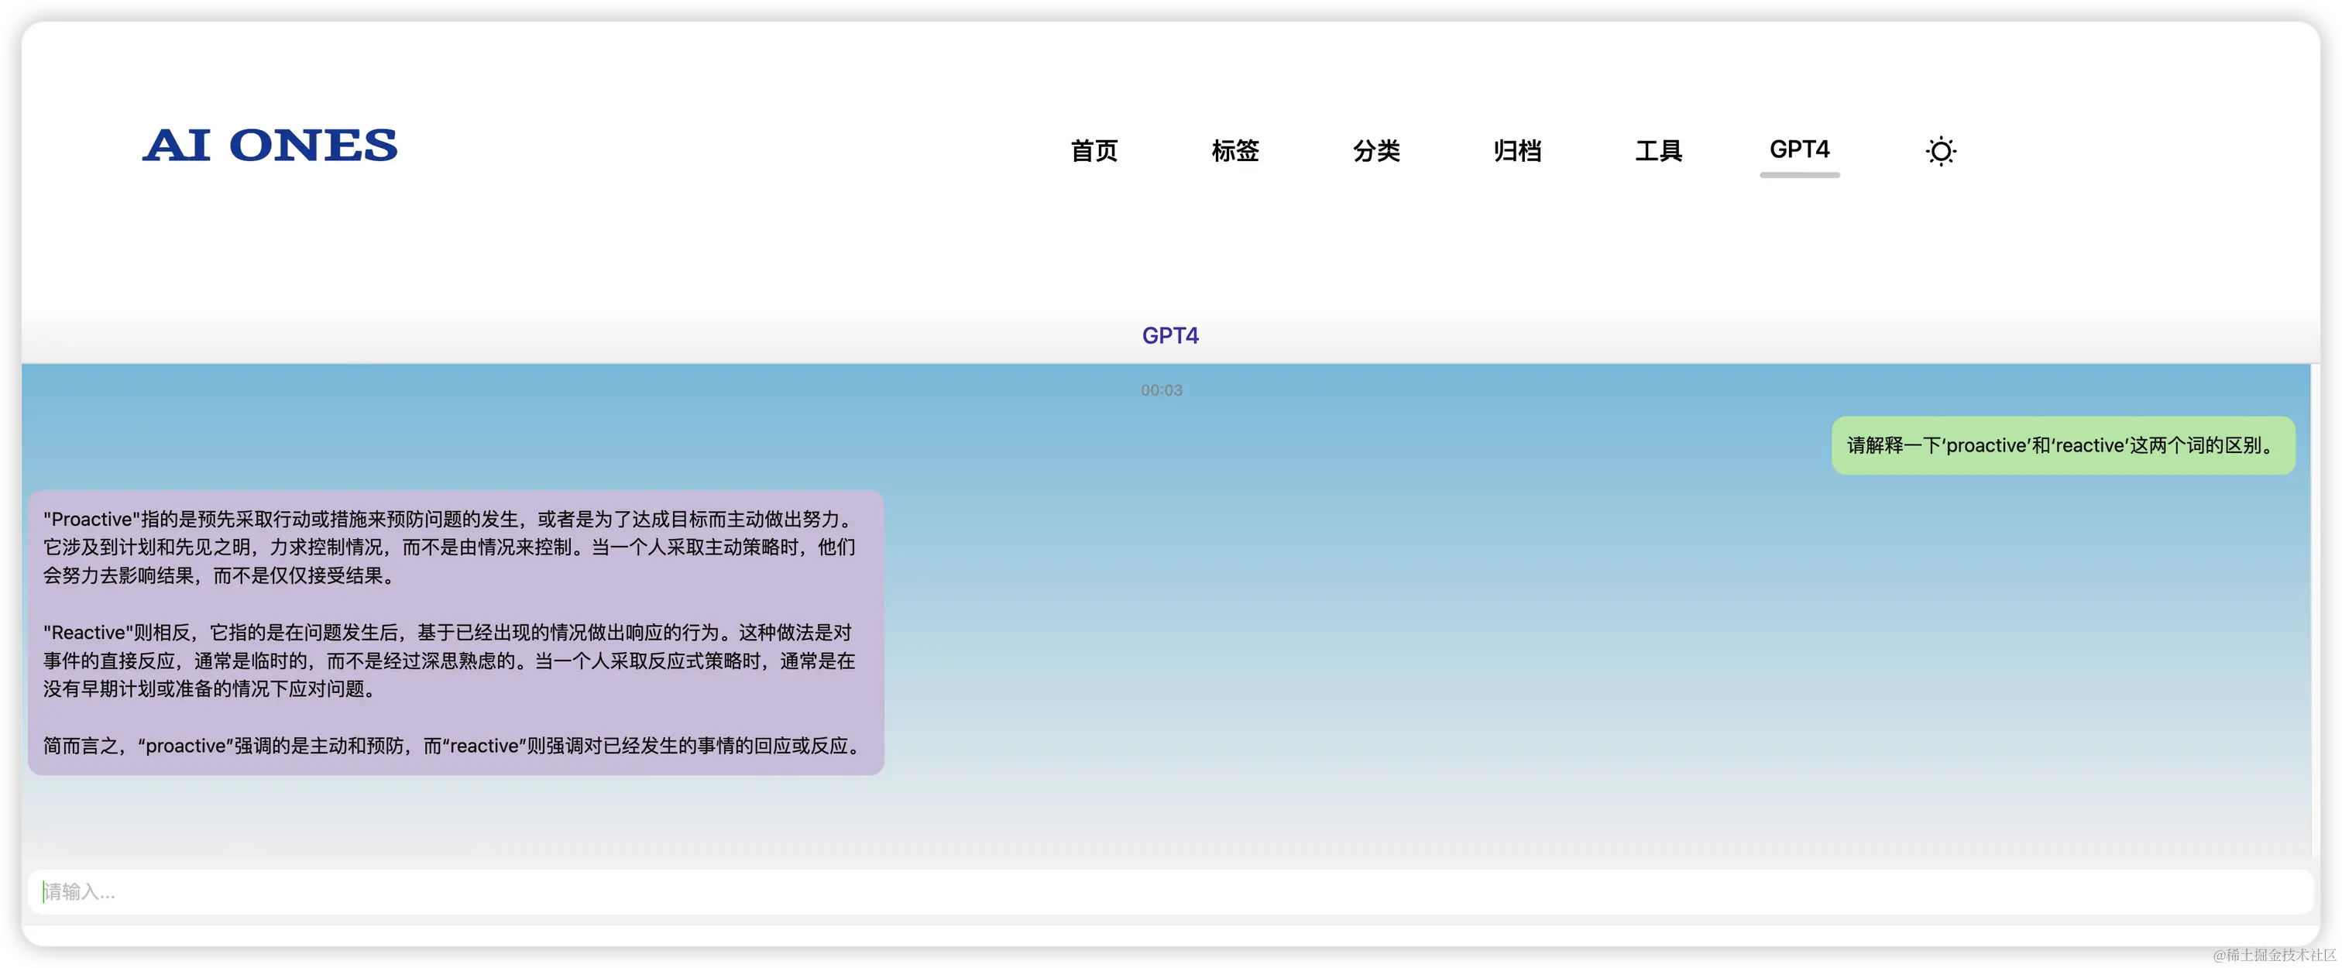Click the chat area vertical scrollbar

2315,609
